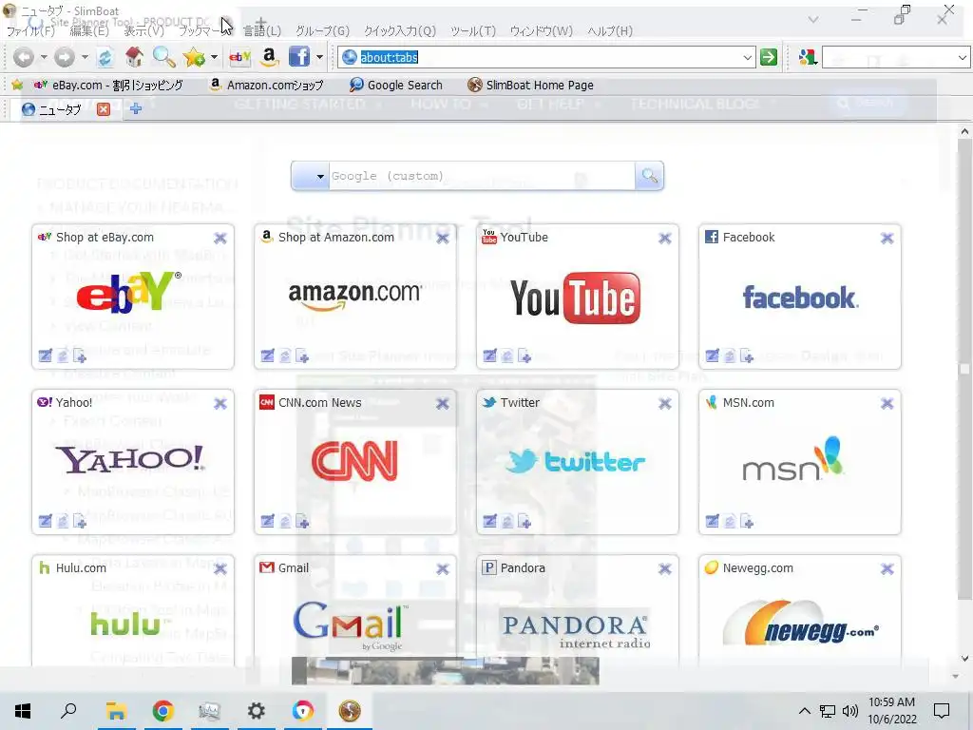Open the Home page house icon
973x730 pixels.
[134, 57]
